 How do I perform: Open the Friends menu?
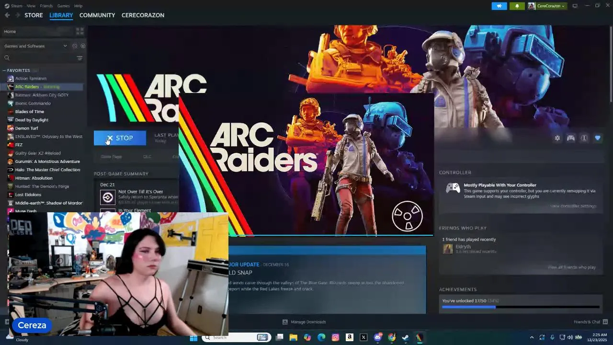coord(46,6)
